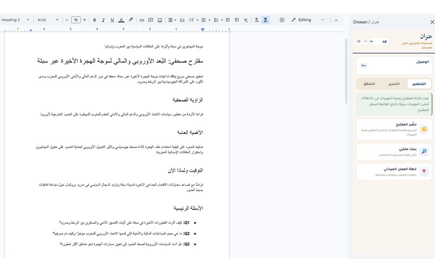Toggle underline formatting in the toolbar
435x272 pixels.
112,20
